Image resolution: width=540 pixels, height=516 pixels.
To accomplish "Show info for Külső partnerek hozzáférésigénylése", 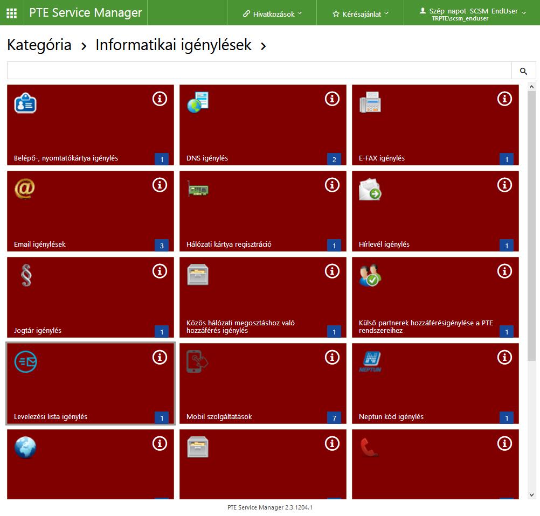I will click(504, 271).
